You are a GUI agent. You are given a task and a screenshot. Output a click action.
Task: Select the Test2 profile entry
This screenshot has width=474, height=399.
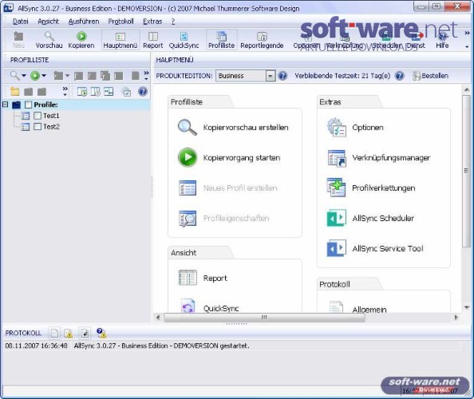(x=51, y=126)
